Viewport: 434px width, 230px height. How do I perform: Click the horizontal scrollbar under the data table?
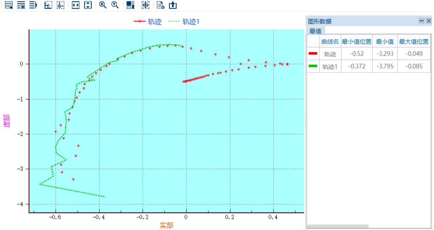click(x=338, y=226)
